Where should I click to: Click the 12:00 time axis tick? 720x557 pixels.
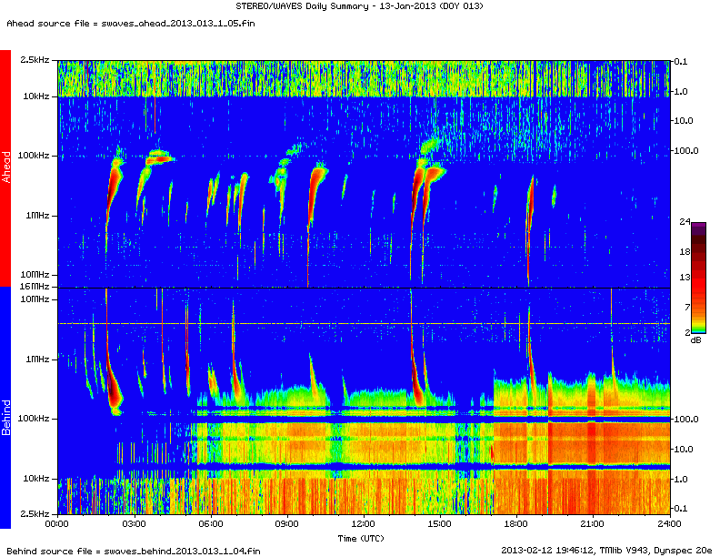coord(363,524)
